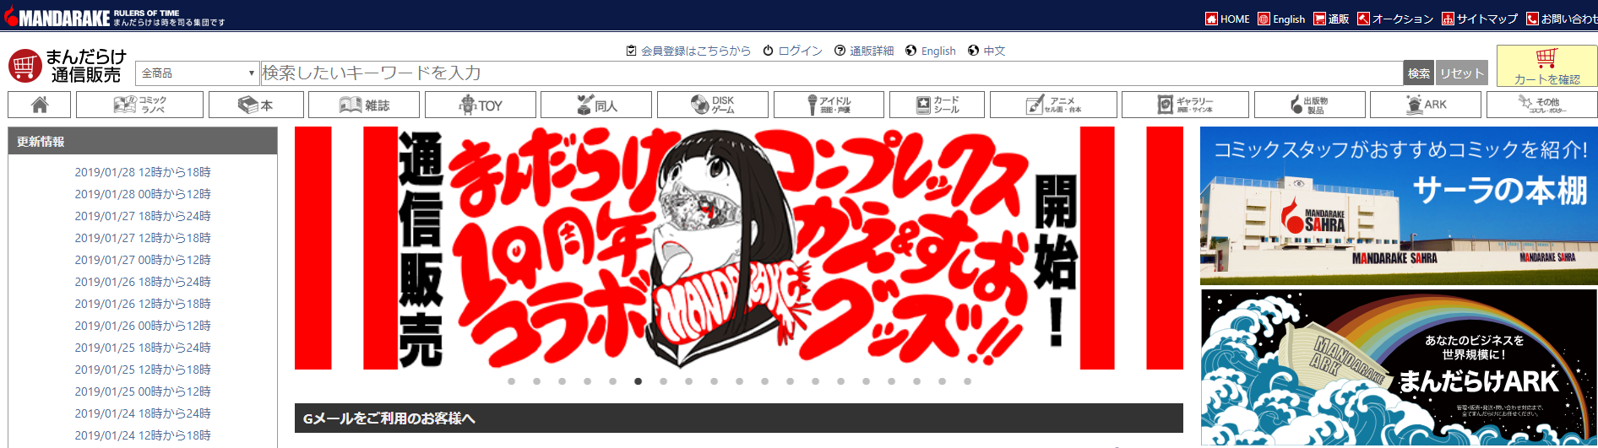Focus the keyword search input field

[831, 73]
